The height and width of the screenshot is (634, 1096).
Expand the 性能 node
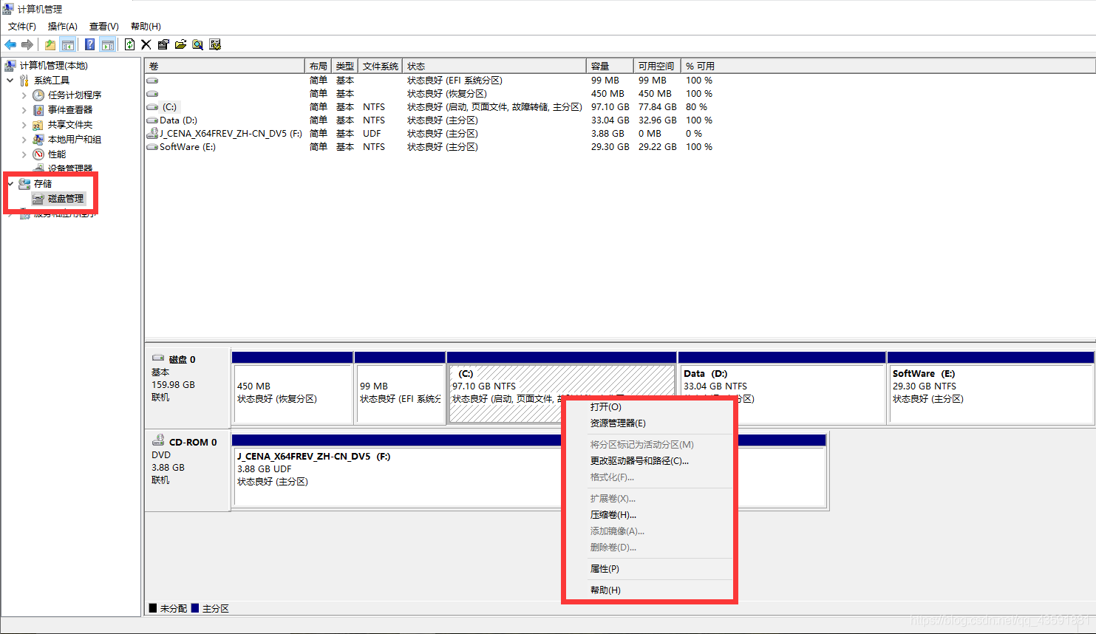point(24,154)
